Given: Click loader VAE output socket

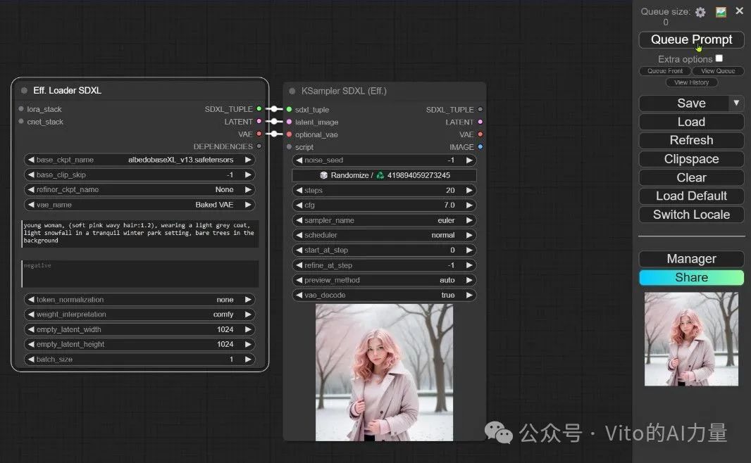Looking at the screenshot, I should tap(259, 134).
